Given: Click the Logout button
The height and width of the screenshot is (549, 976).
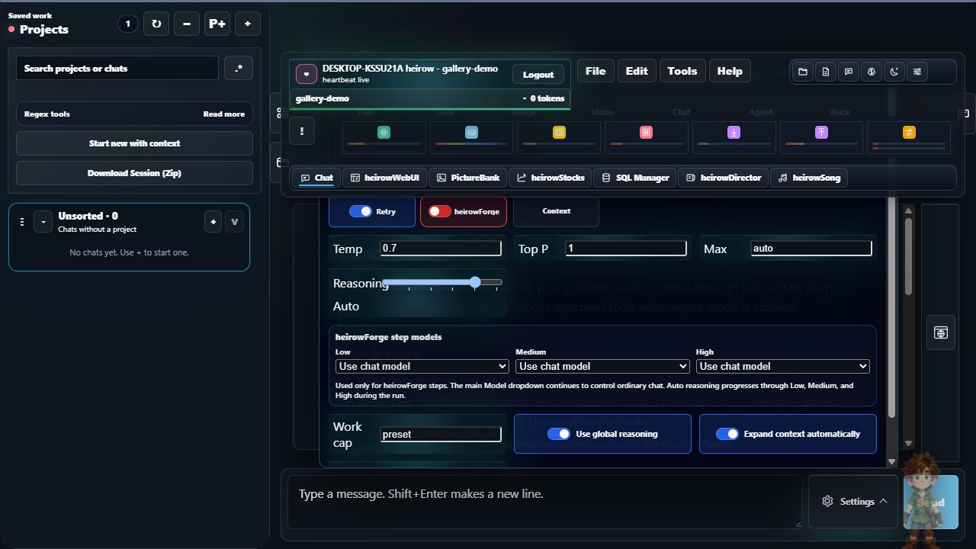Looking at the screenshot, I should (x=538, y=74).
